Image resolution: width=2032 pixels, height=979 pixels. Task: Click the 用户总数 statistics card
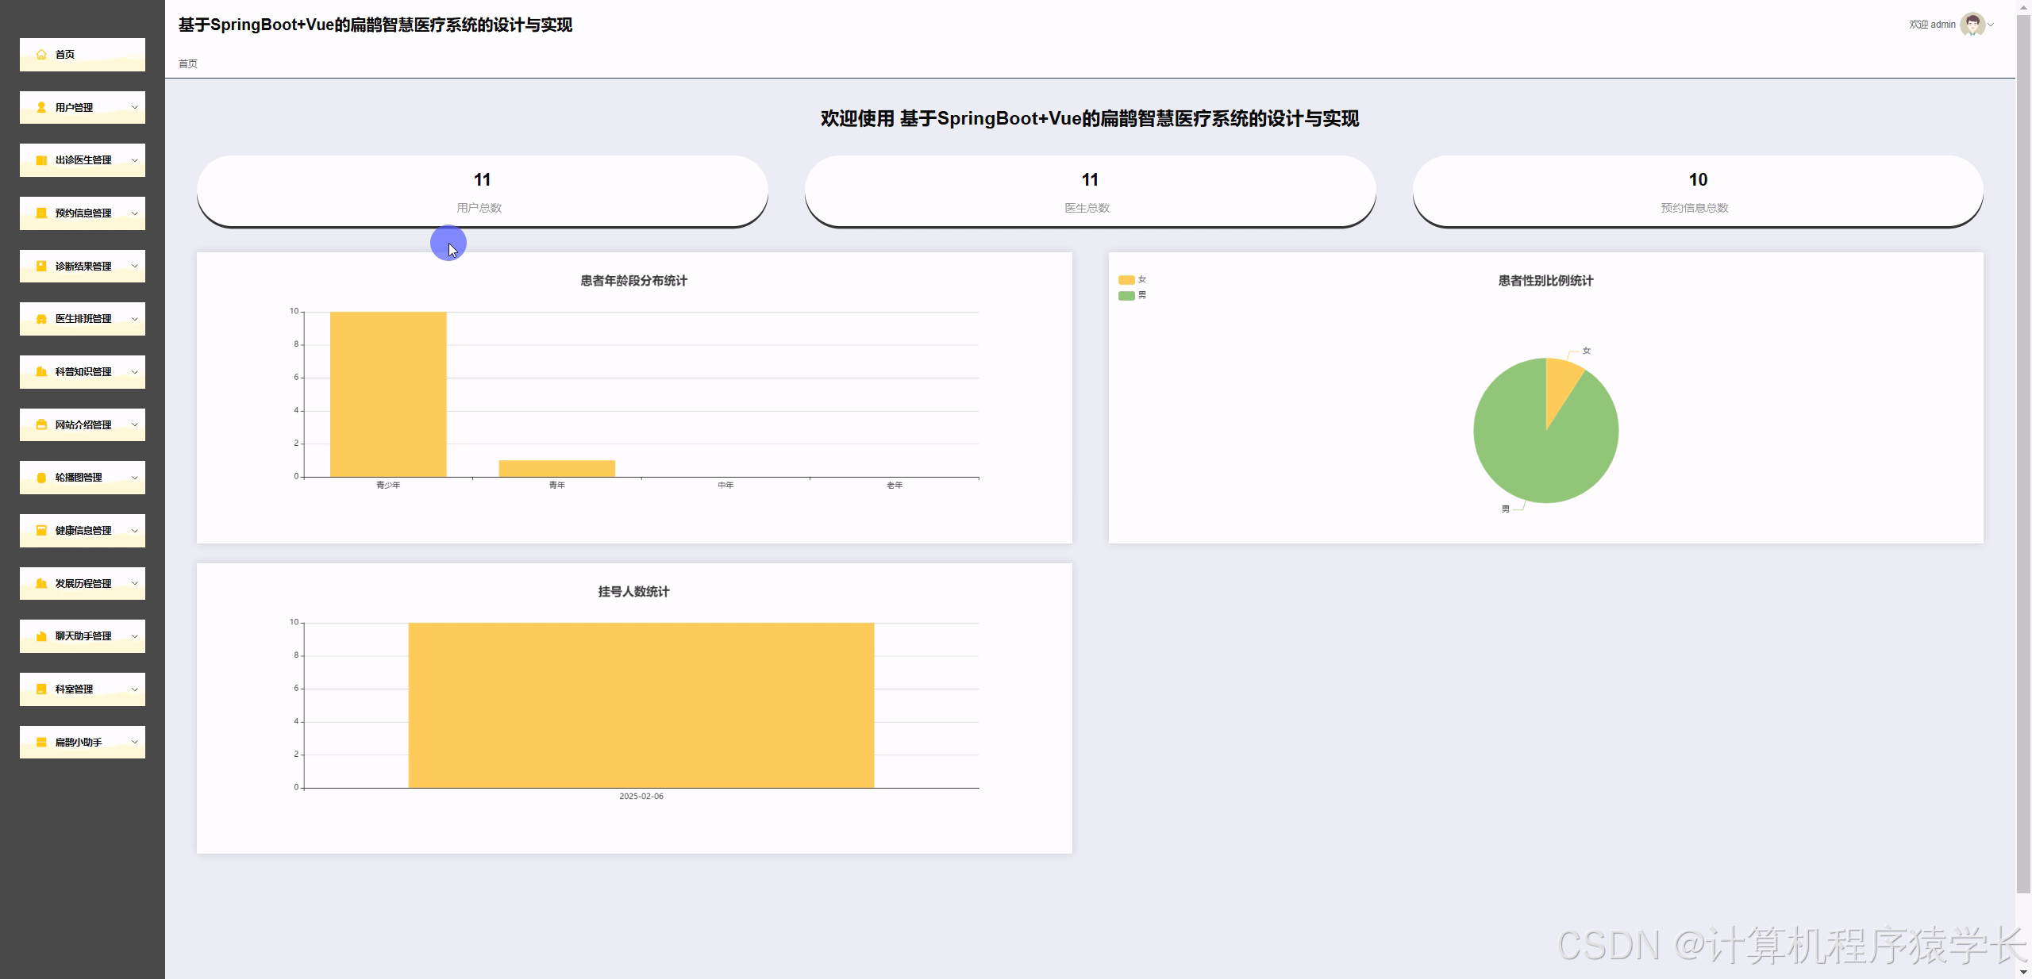tap(482, 191)
